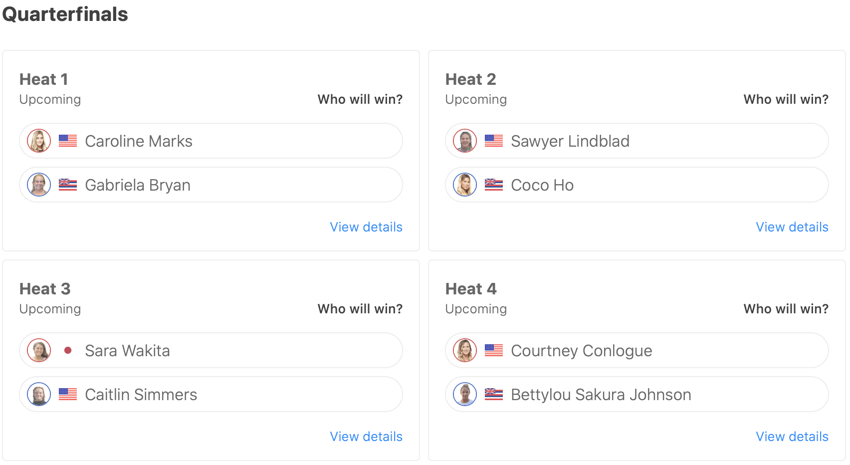The width and height of the screenshot is (850, 465).
Task: Open View details for Heat 1
Action: tap(366, 227)
